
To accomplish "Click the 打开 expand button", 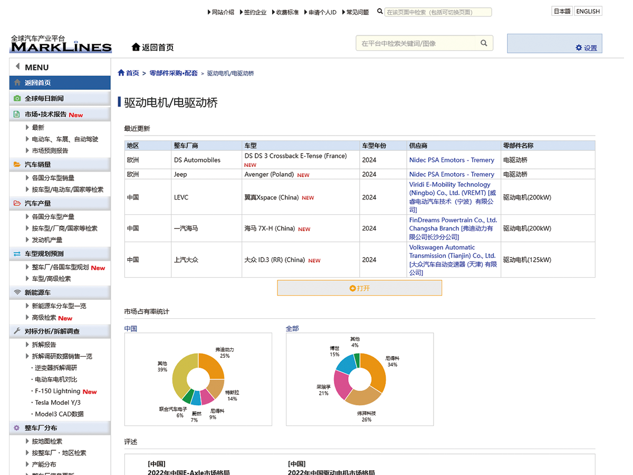I will pos(359,288).
